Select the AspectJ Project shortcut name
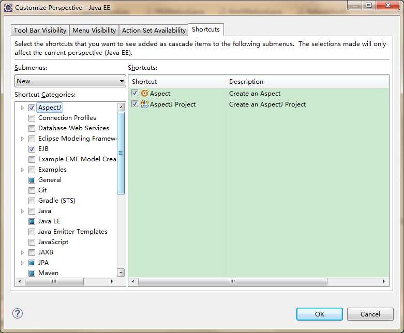The height and width of the screenshot is (333, 404). tap(173, 104)
